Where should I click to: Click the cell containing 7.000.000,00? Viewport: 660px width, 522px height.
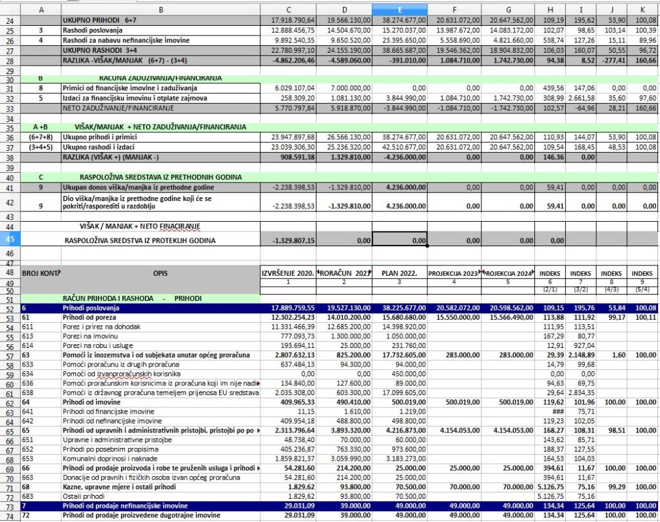click(x=344, y=88)
